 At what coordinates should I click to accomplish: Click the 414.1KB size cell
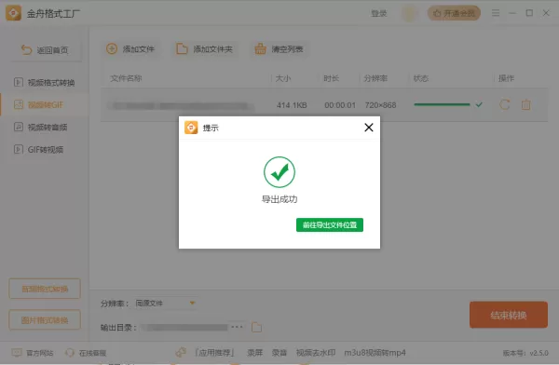click(x=292, y=105)
